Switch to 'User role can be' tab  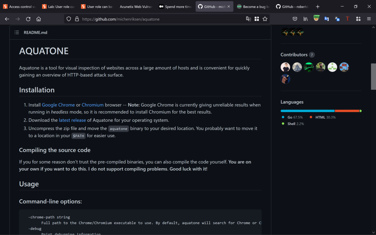[x=97, y=7]
